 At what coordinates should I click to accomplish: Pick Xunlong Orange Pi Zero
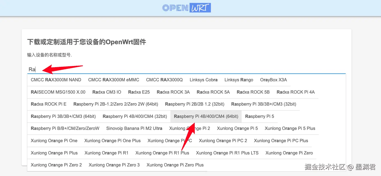pos(289,153)
